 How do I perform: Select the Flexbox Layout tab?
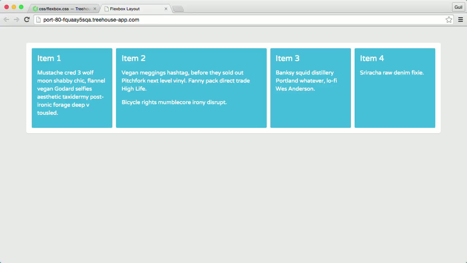click(x=136, y=8)
